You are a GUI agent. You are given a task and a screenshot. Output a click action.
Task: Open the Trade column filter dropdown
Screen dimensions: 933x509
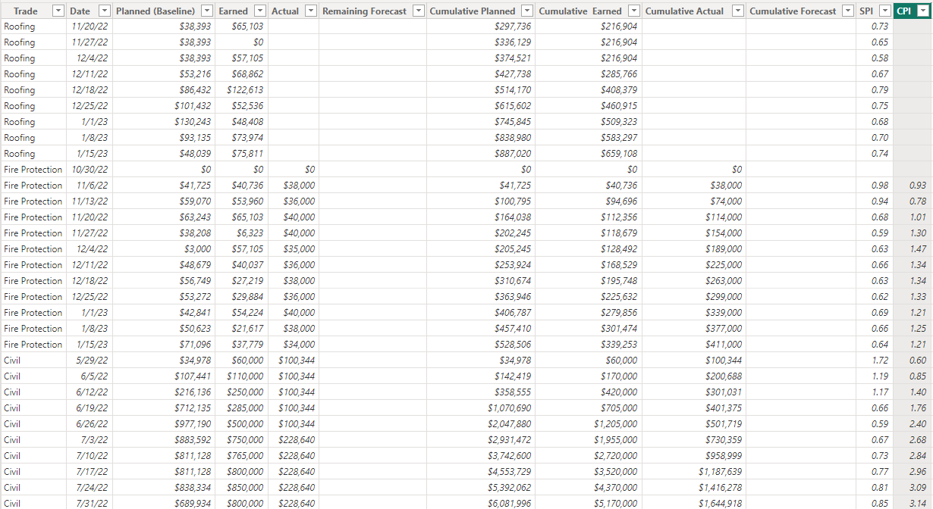coord(58,11)
